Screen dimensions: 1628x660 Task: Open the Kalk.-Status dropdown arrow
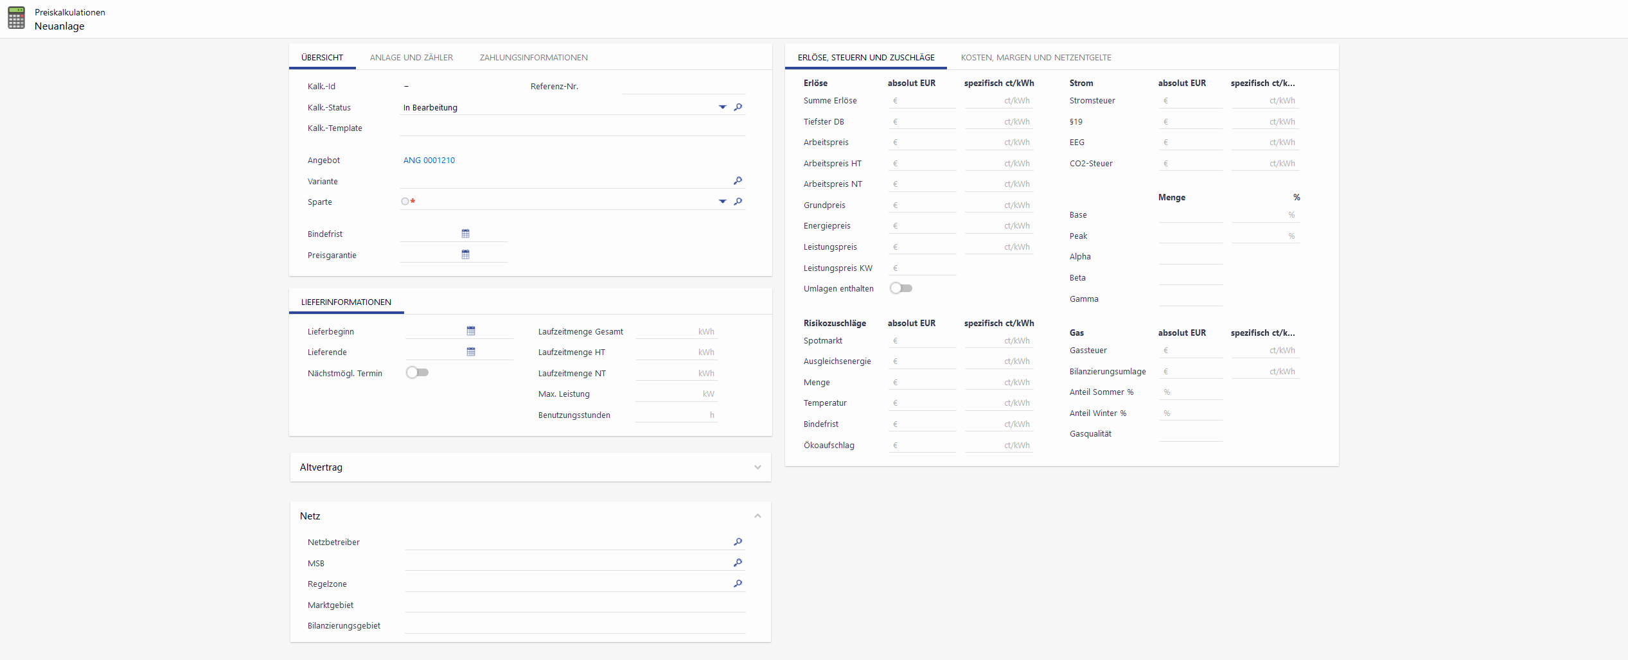coord(723,107)
